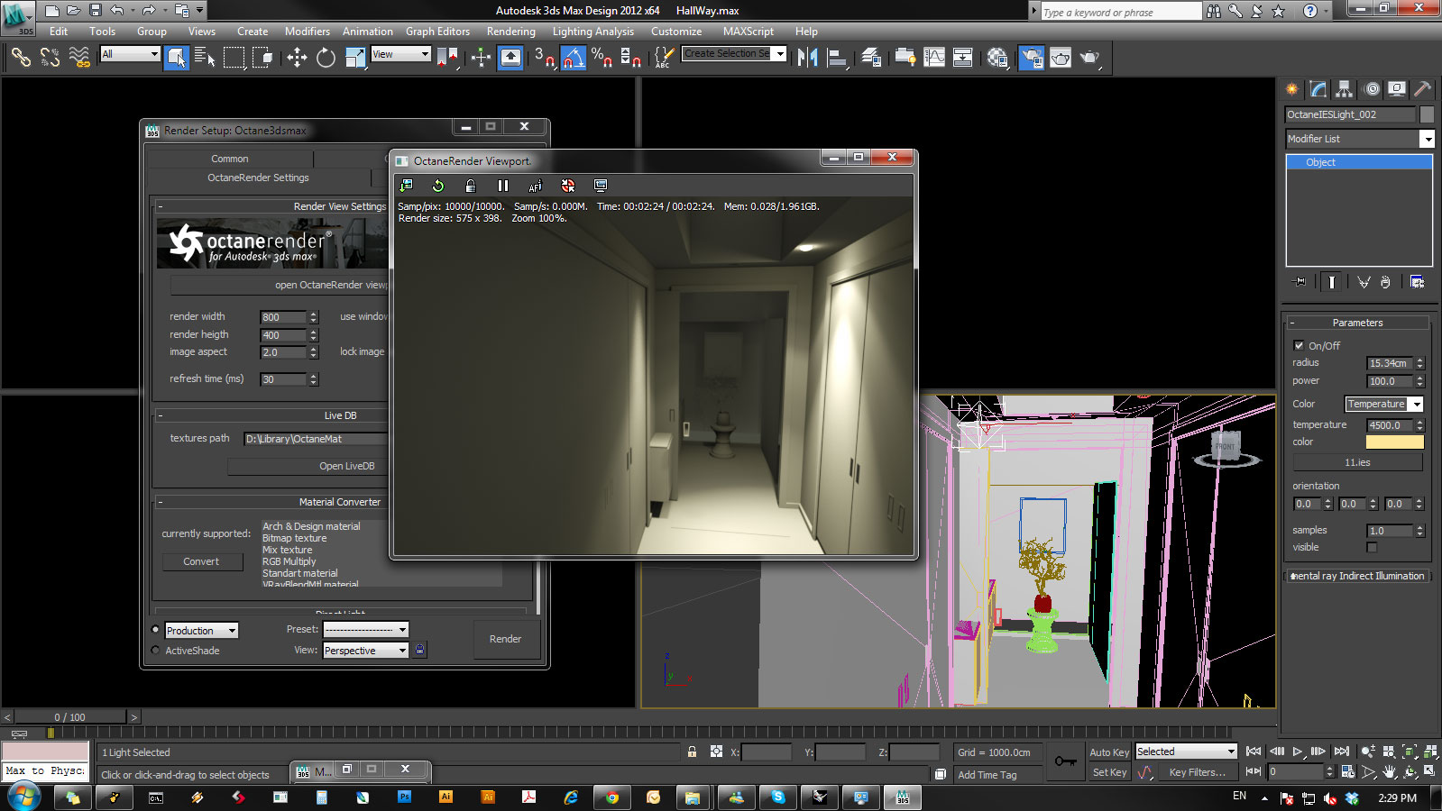Click the Align tool icon
Viewport: 1442px width, 811px height.
[838, 58]
